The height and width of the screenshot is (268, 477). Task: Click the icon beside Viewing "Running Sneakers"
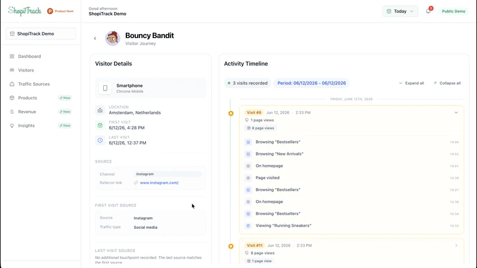click(248, 226)
